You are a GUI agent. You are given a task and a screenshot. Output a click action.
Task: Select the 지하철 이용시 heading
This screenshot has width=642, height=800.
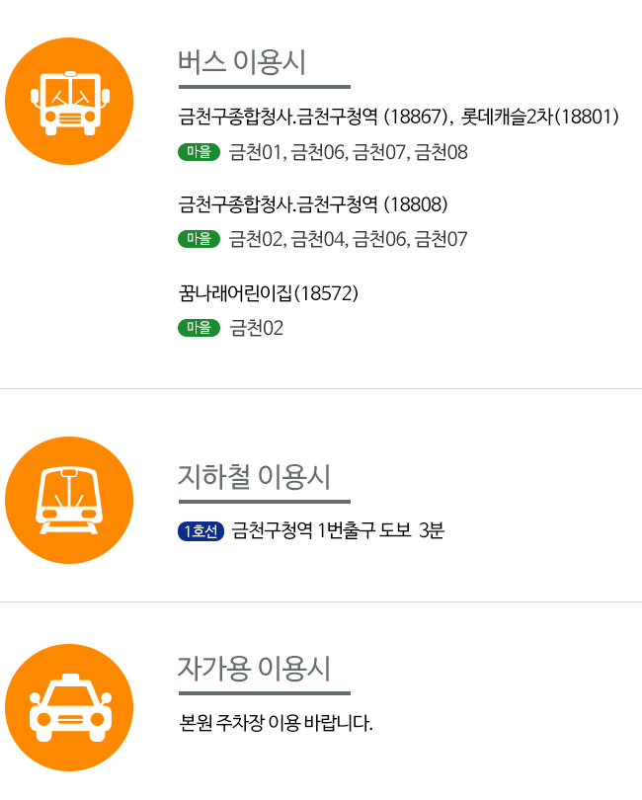tap(254, 476)
